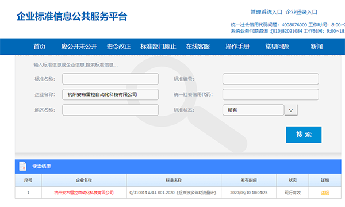Open the 标准部门废止 menu item
The image size is (345, 207).
tap(158, 47)
